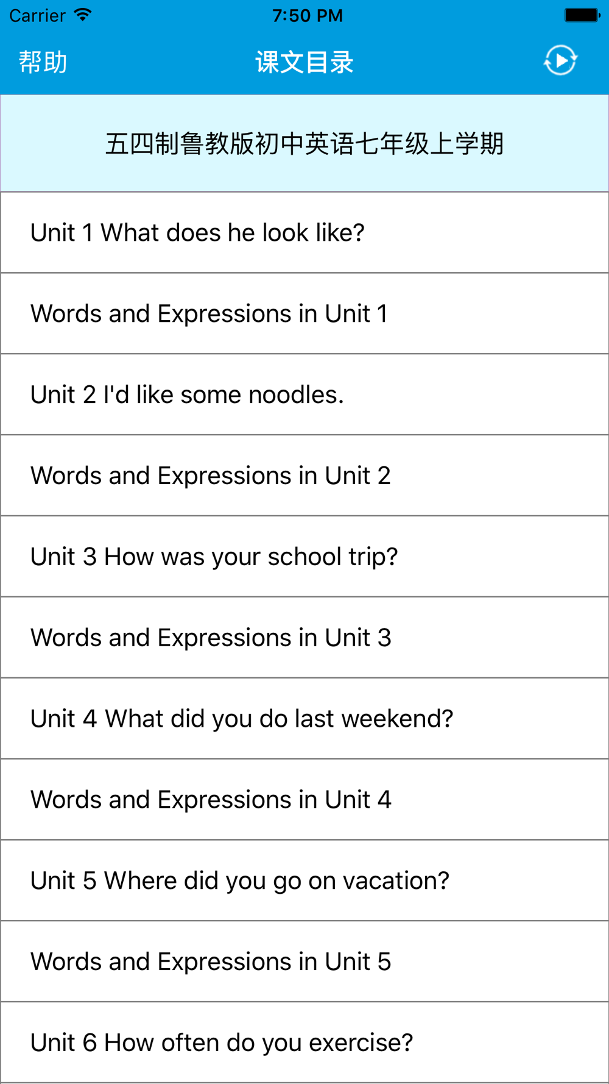The width and height of the screenshot is (609, 1084).
Task: Select Words and Expressions in Unit 3
Action: [x=304, y=638]
